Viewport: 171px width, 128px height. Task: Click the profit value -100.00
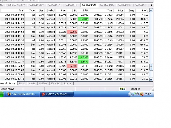(144, 44)
